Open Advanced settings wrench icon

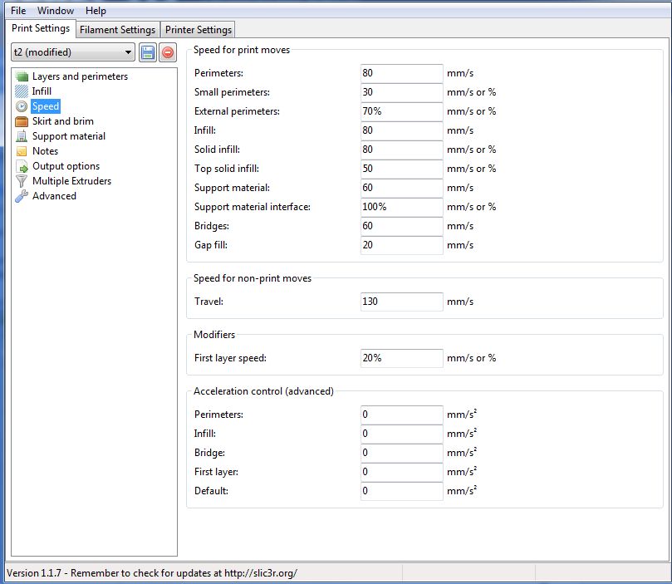pos(22,196)
